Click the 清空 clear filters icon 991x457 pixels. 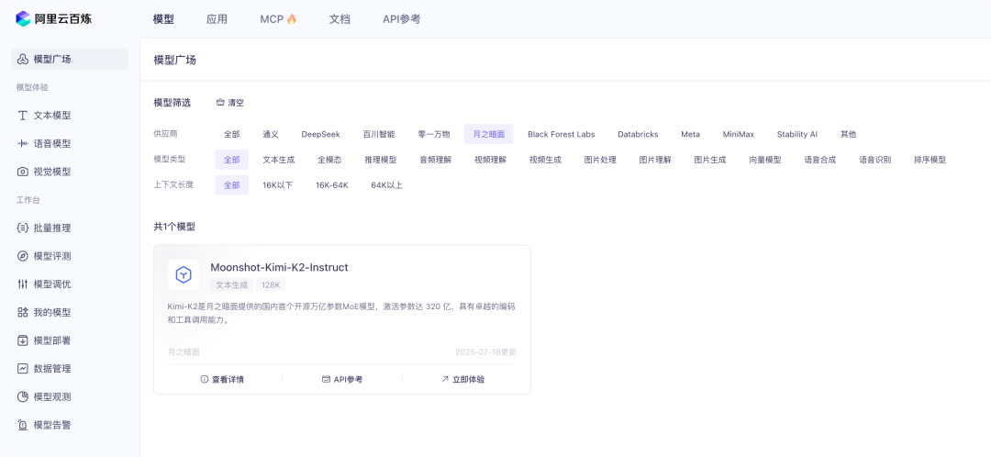click(x=220, y=103)
